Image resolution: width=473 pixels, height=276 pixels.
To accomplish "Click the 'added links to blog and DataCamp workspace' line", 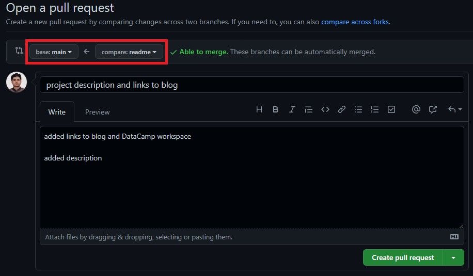I will coord(117,136).
